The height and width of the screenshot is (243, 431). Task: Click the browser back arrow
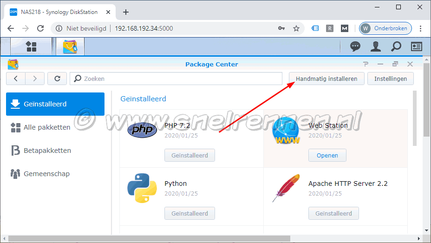(11, 28)
